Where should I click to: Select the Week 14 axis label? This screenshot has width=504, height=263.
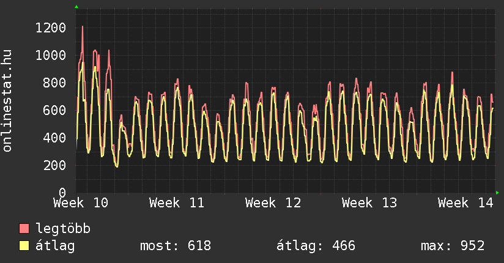pyautogui.click(x=465, y=203)
